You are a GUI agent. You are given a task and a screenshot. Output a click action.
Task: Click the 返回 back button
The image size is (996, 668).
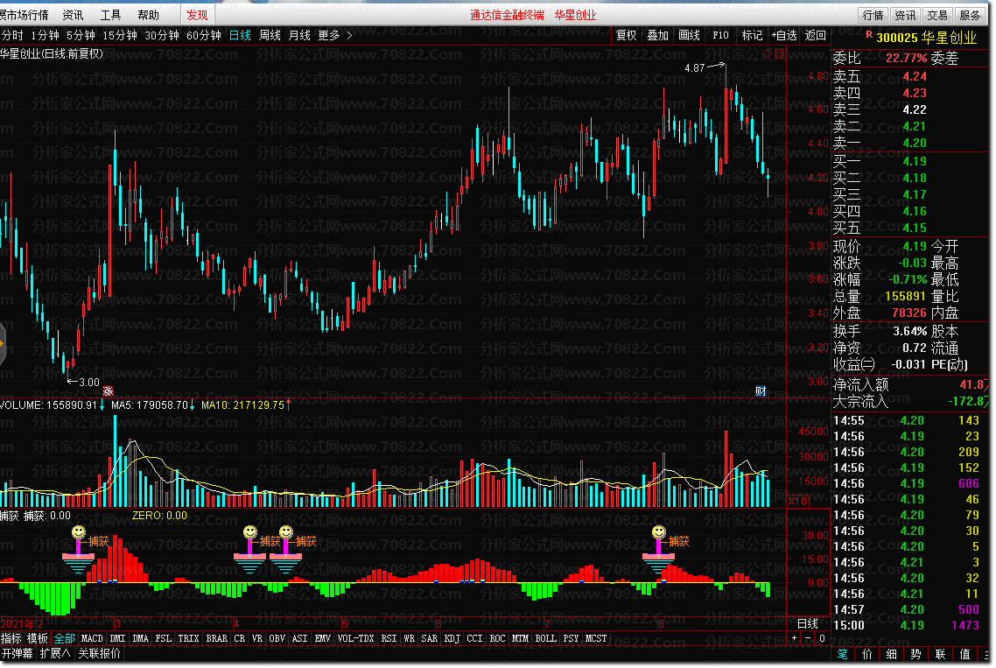click(x=816, y=36)
